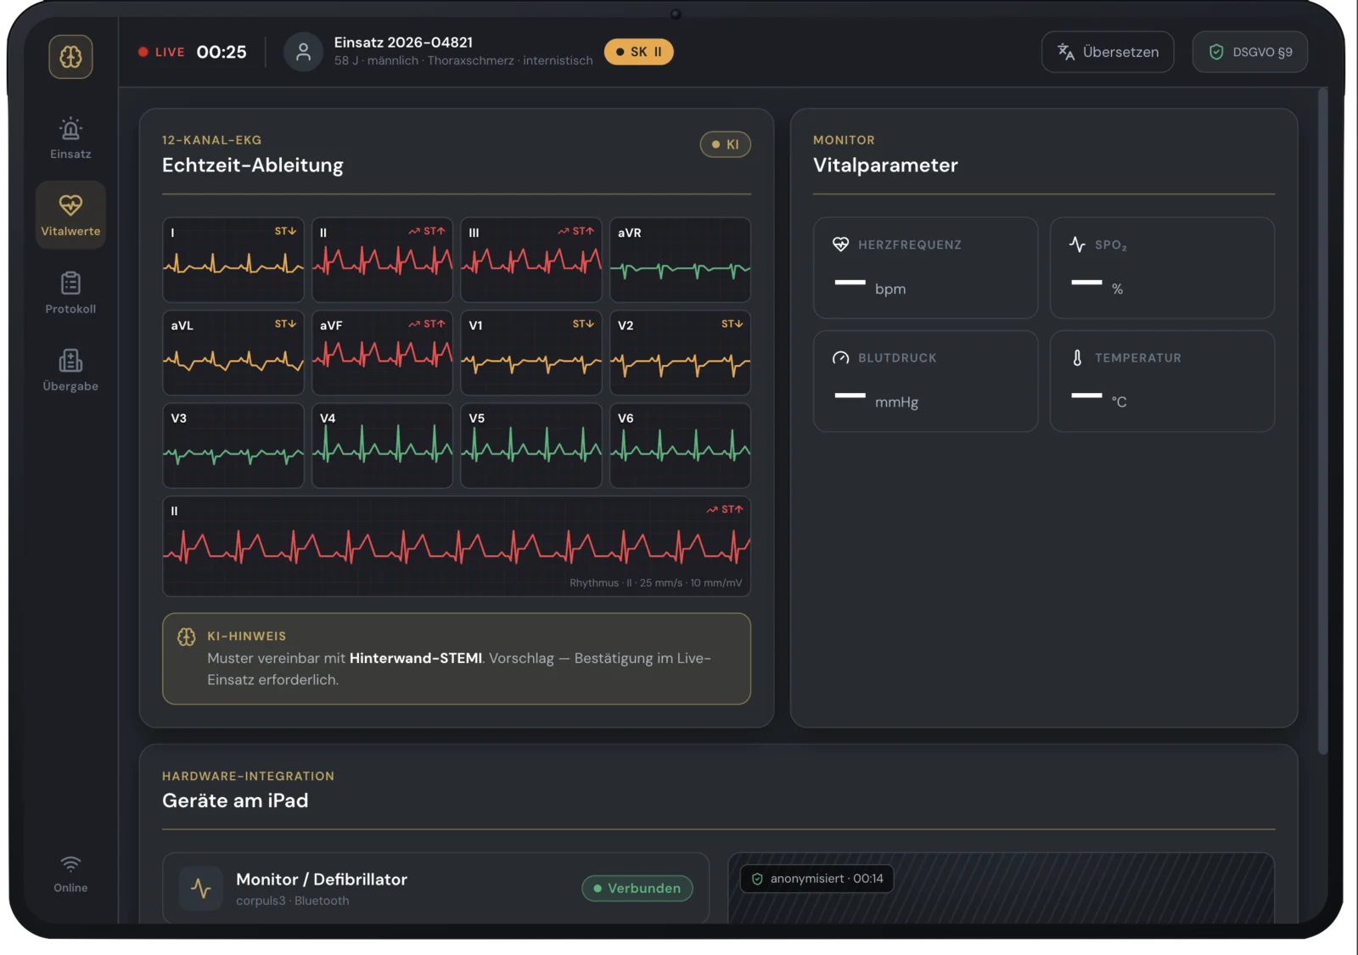
Task: Click the Übersetzen translate button
Action: [x=1108, y=52]
